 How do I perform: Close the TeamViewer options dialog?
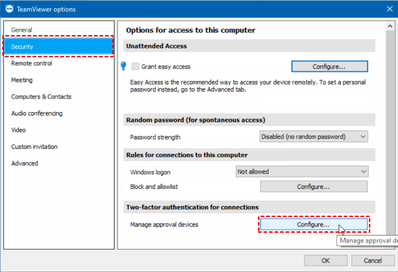tap(390, 9)
